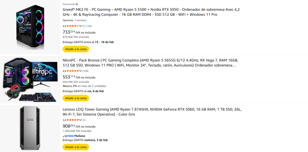Click the Greed MK2 tower product image
This screenshot has width=308, height=152.
[30, 27]
